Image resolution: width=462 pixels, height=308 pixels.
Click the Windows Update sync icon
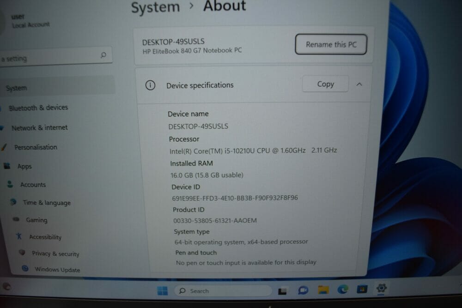click(x=25, y=268)
